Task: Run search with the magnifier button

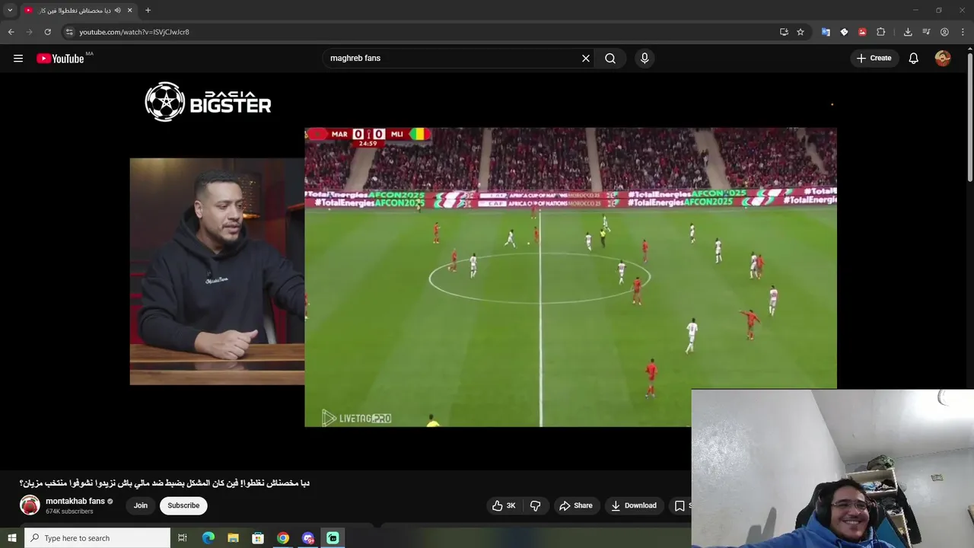Action: 610,59
